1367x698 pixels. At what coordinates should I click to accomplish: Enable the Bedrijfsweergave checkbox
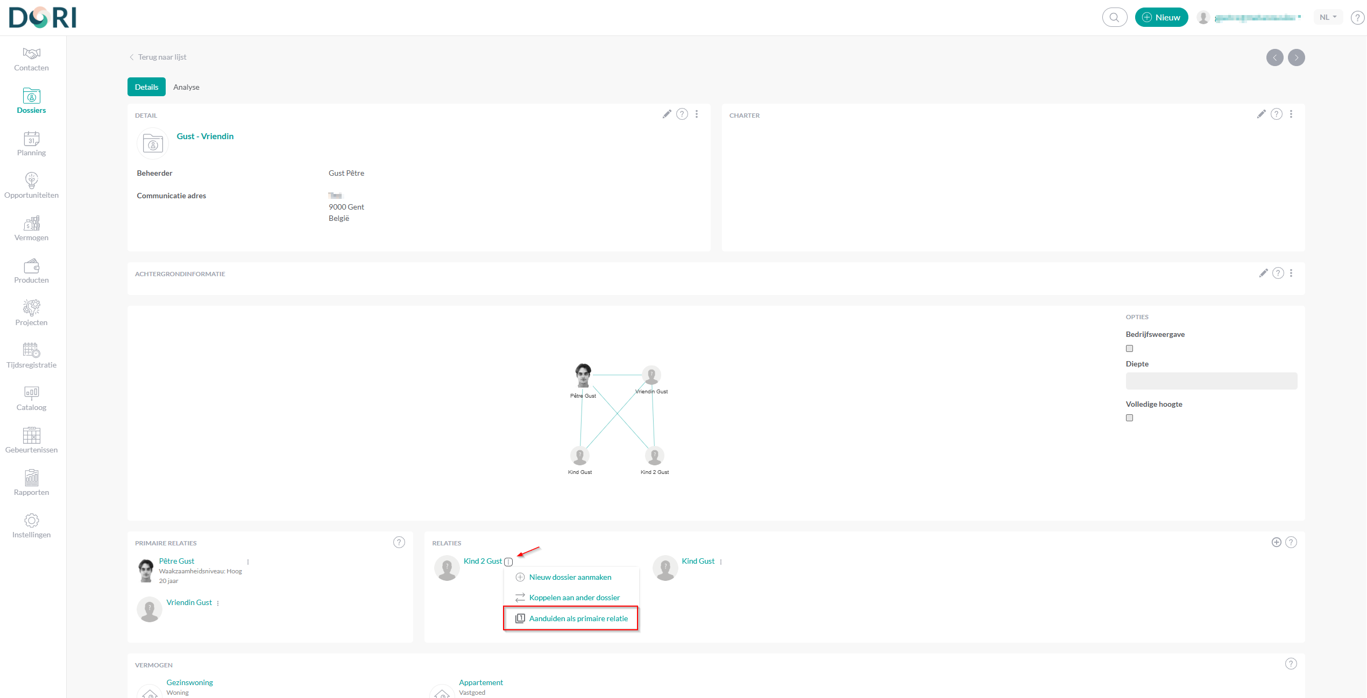point(1129,348)
